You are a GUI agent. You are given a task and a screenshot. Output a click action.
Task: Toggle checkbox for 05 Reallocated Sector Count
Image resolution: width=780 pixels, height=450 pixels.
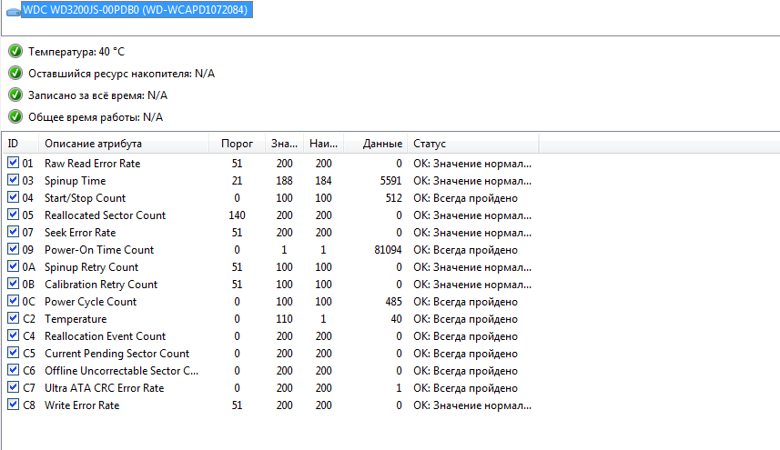pos(14,215)
